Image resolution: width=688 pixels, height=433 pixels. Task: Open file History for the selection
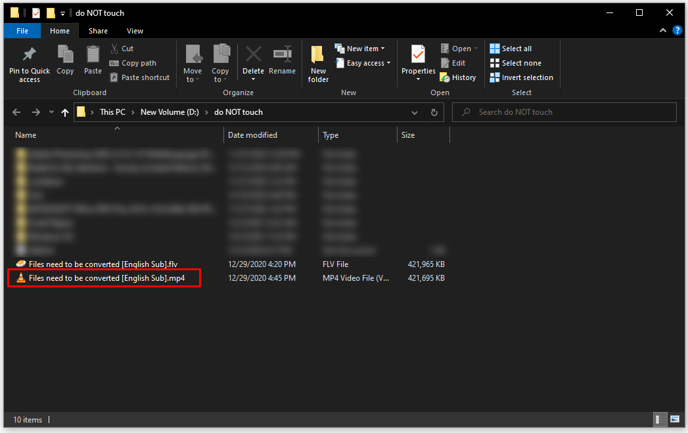(458, 77)
